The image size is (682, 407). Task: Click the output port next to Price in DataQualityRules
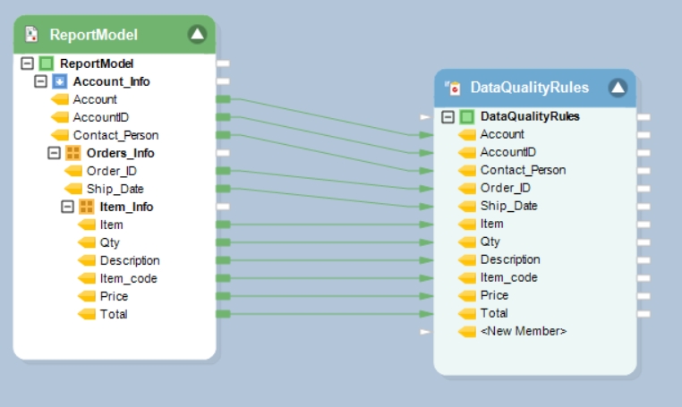tap(644, 295)
